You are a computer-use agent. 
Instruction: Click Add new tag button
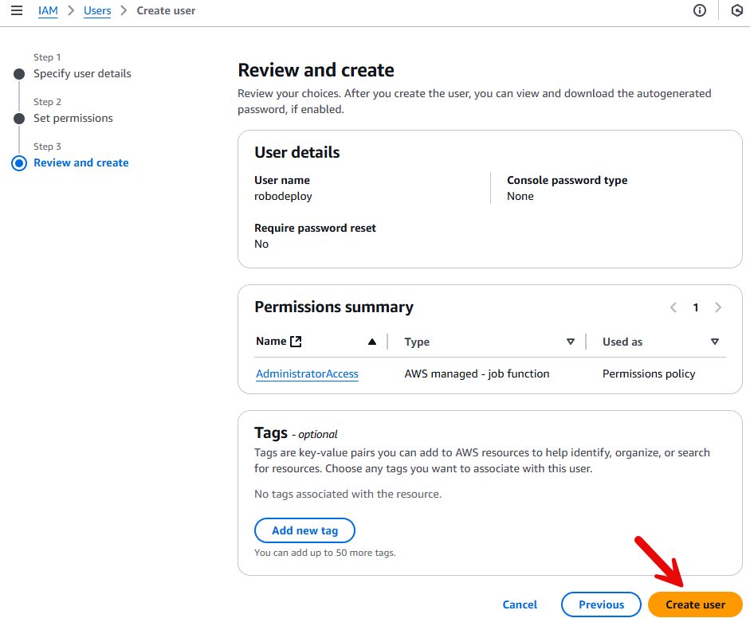point(304,530)
